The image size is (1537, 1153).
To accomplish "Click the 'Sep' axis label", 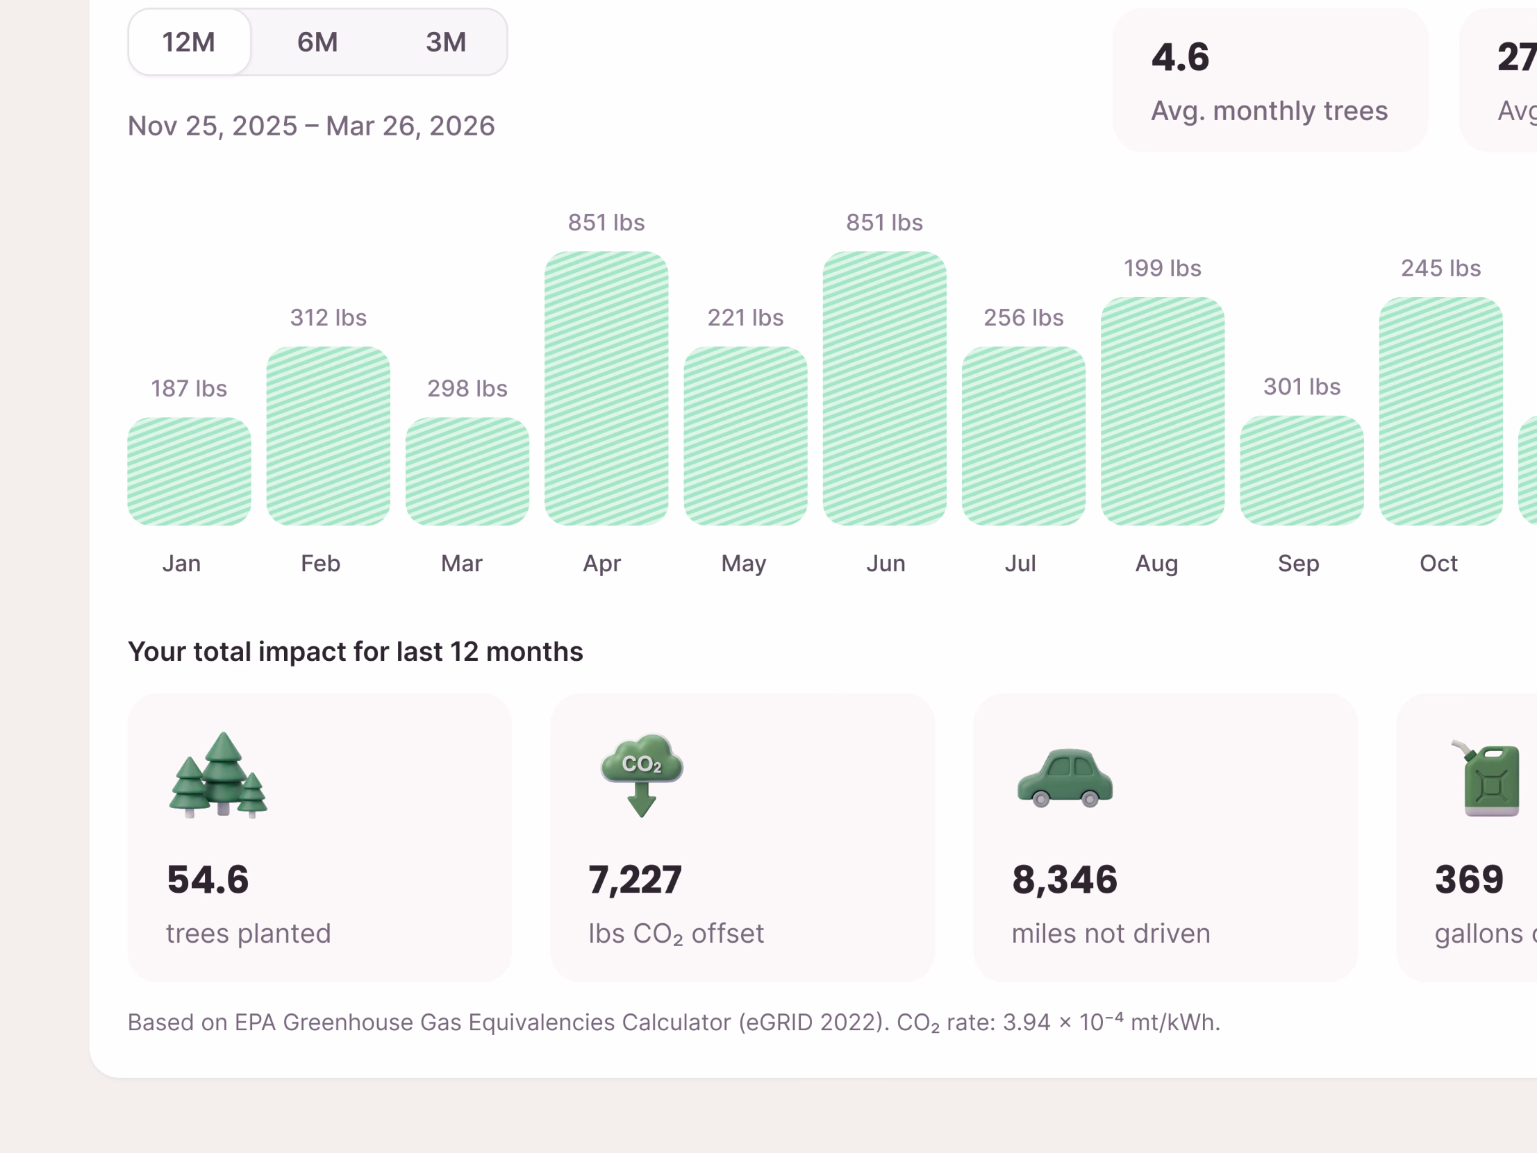I will 1299,564.
